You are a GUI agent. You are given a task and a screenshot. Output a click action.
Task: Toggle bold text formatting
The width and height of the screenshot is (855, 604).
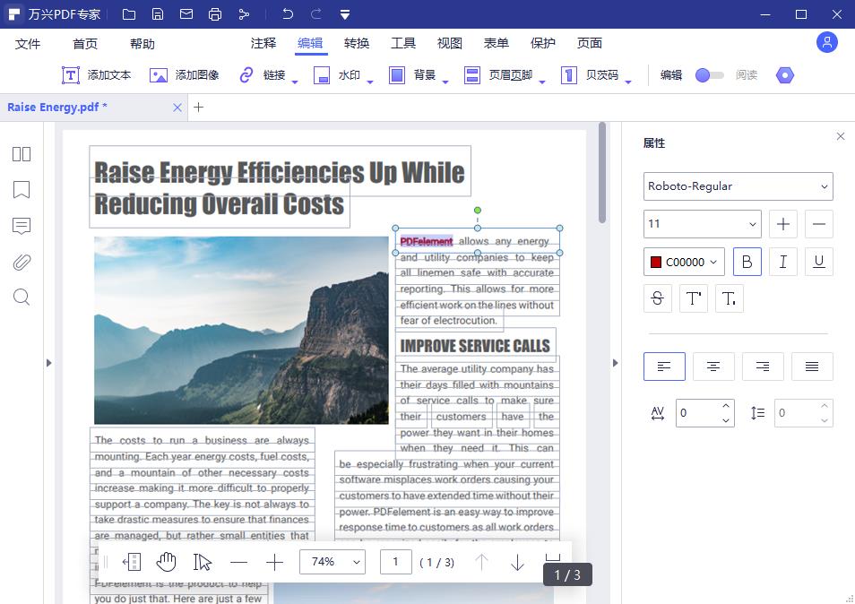click(747, 262)
